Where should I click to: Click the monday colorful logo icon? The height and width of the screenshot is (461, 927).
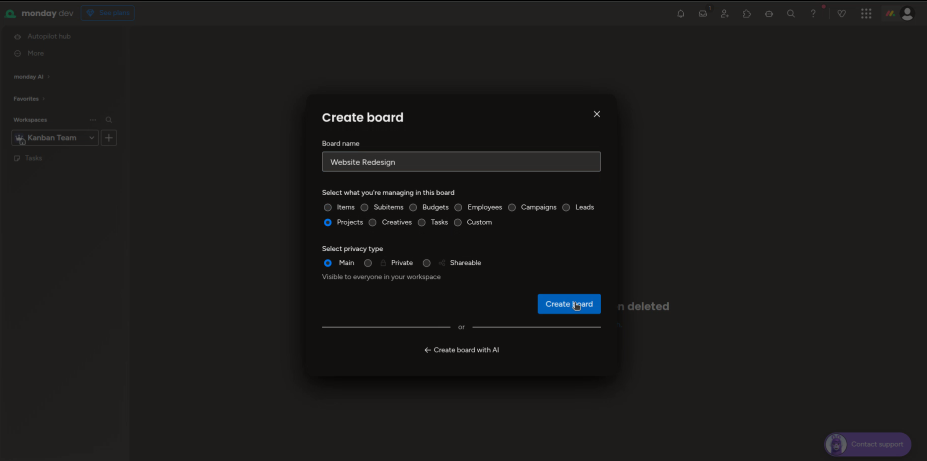pyautogui.click(x=890, y=14)
